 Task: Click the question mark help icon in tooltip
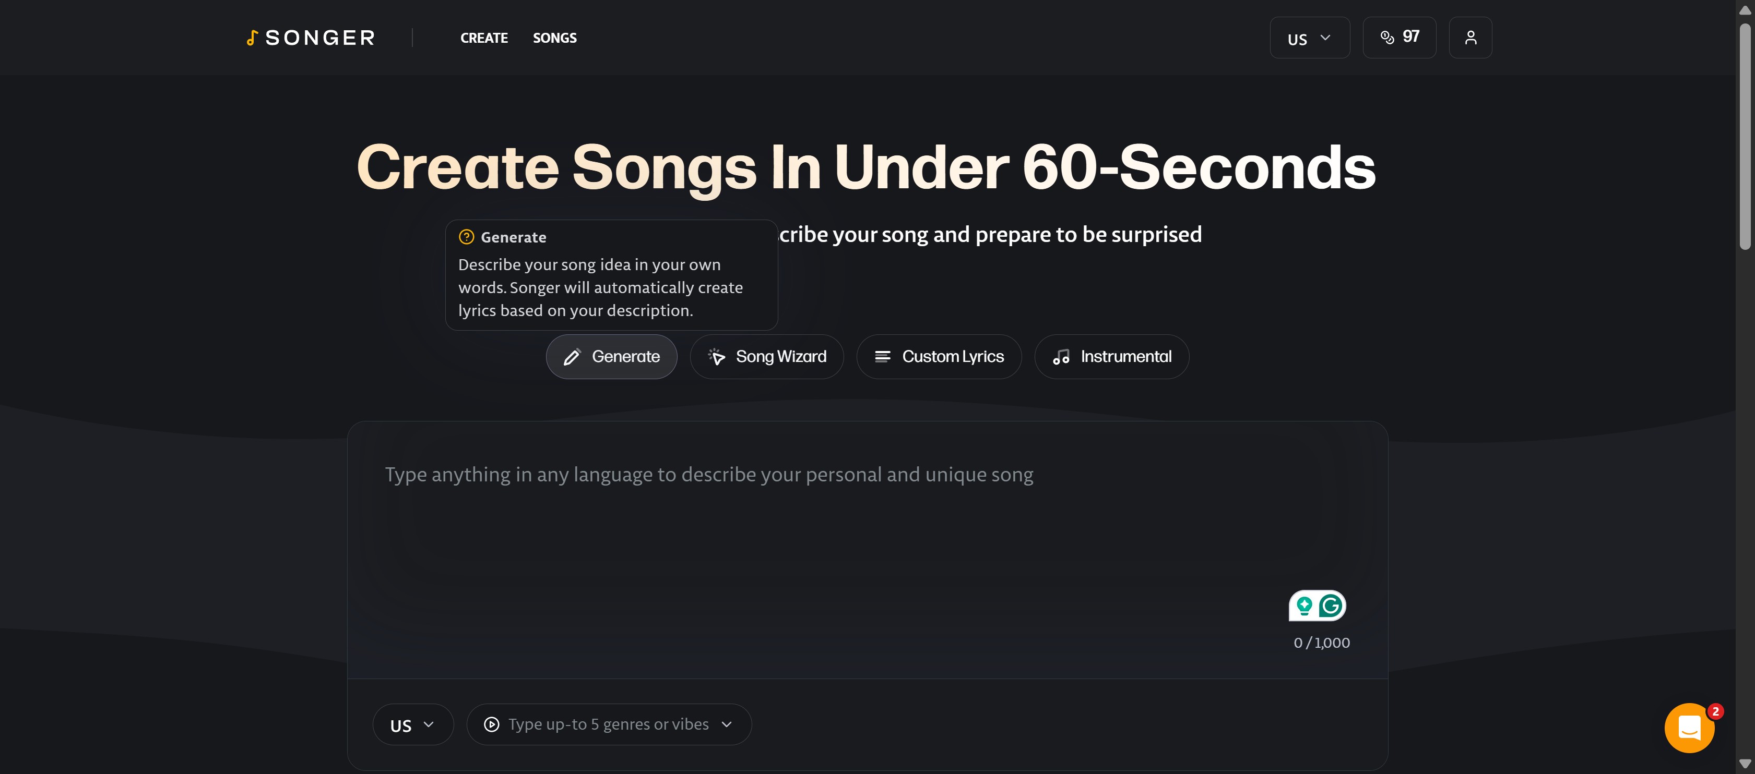coord(467,237)
